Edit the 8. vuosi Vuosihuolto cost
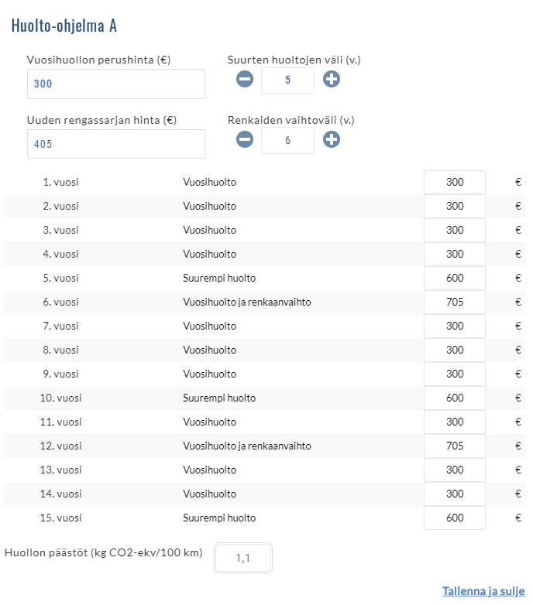533x605 pixels. coord(455,350)
